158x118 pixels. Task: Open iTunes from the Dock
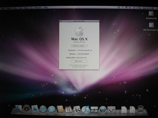pos(86,110)
